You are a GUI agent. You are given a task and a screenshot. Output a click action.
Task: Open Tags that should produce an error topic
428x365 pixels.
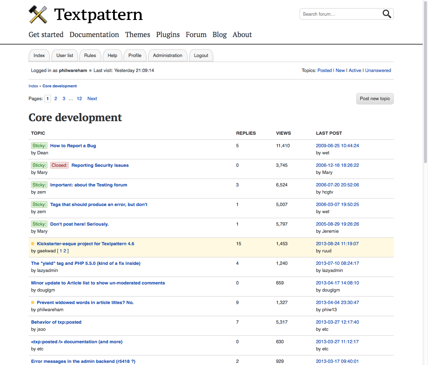click(99, 205)
